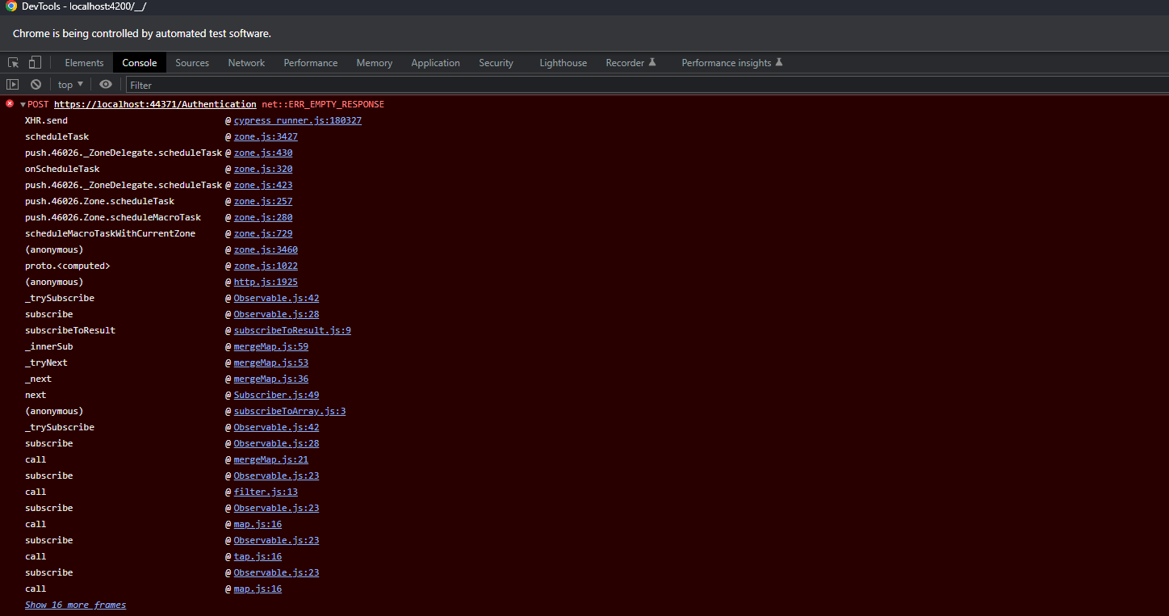The width and height of the screenshot is (1169, 616).
Task: Open the Performance tab
Action: 311,63
